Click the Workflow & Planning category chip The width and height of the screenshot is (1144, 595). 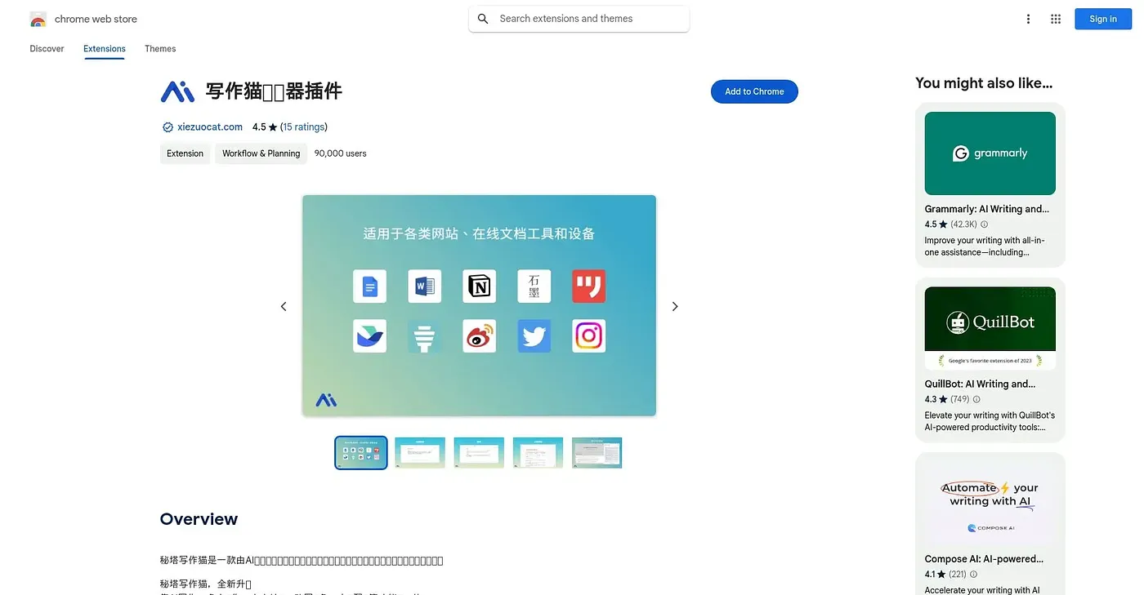(x=261, y=153)
